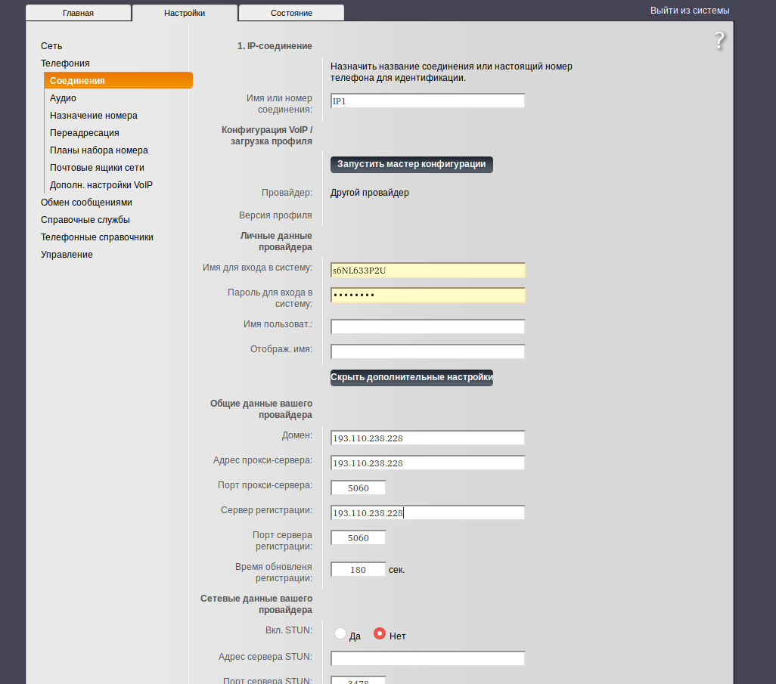Image resolution: width=776 pixels, height=684 pixels.
Task: Click the 'Адрес сервера STUN' field
Action: tap(427, 658)
